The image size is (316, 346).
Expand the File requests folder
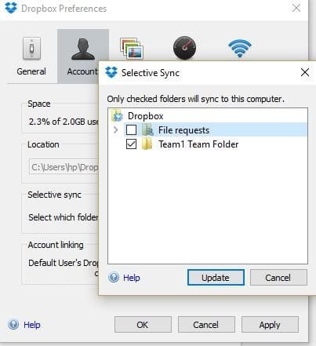click(116, 129)
